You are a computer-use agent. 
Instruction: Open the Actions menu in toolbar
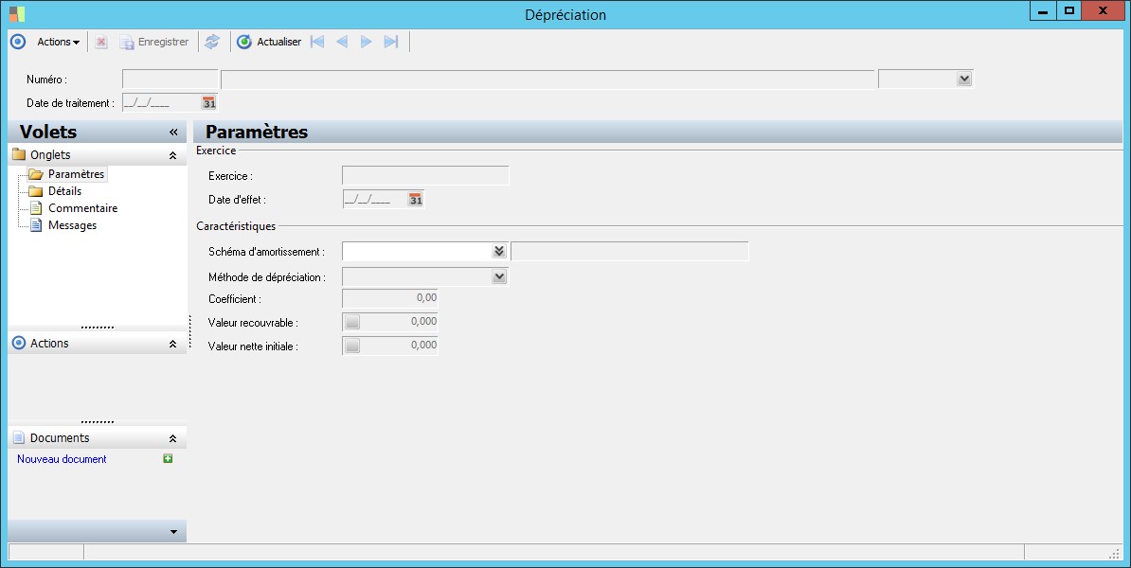point(59,42)
